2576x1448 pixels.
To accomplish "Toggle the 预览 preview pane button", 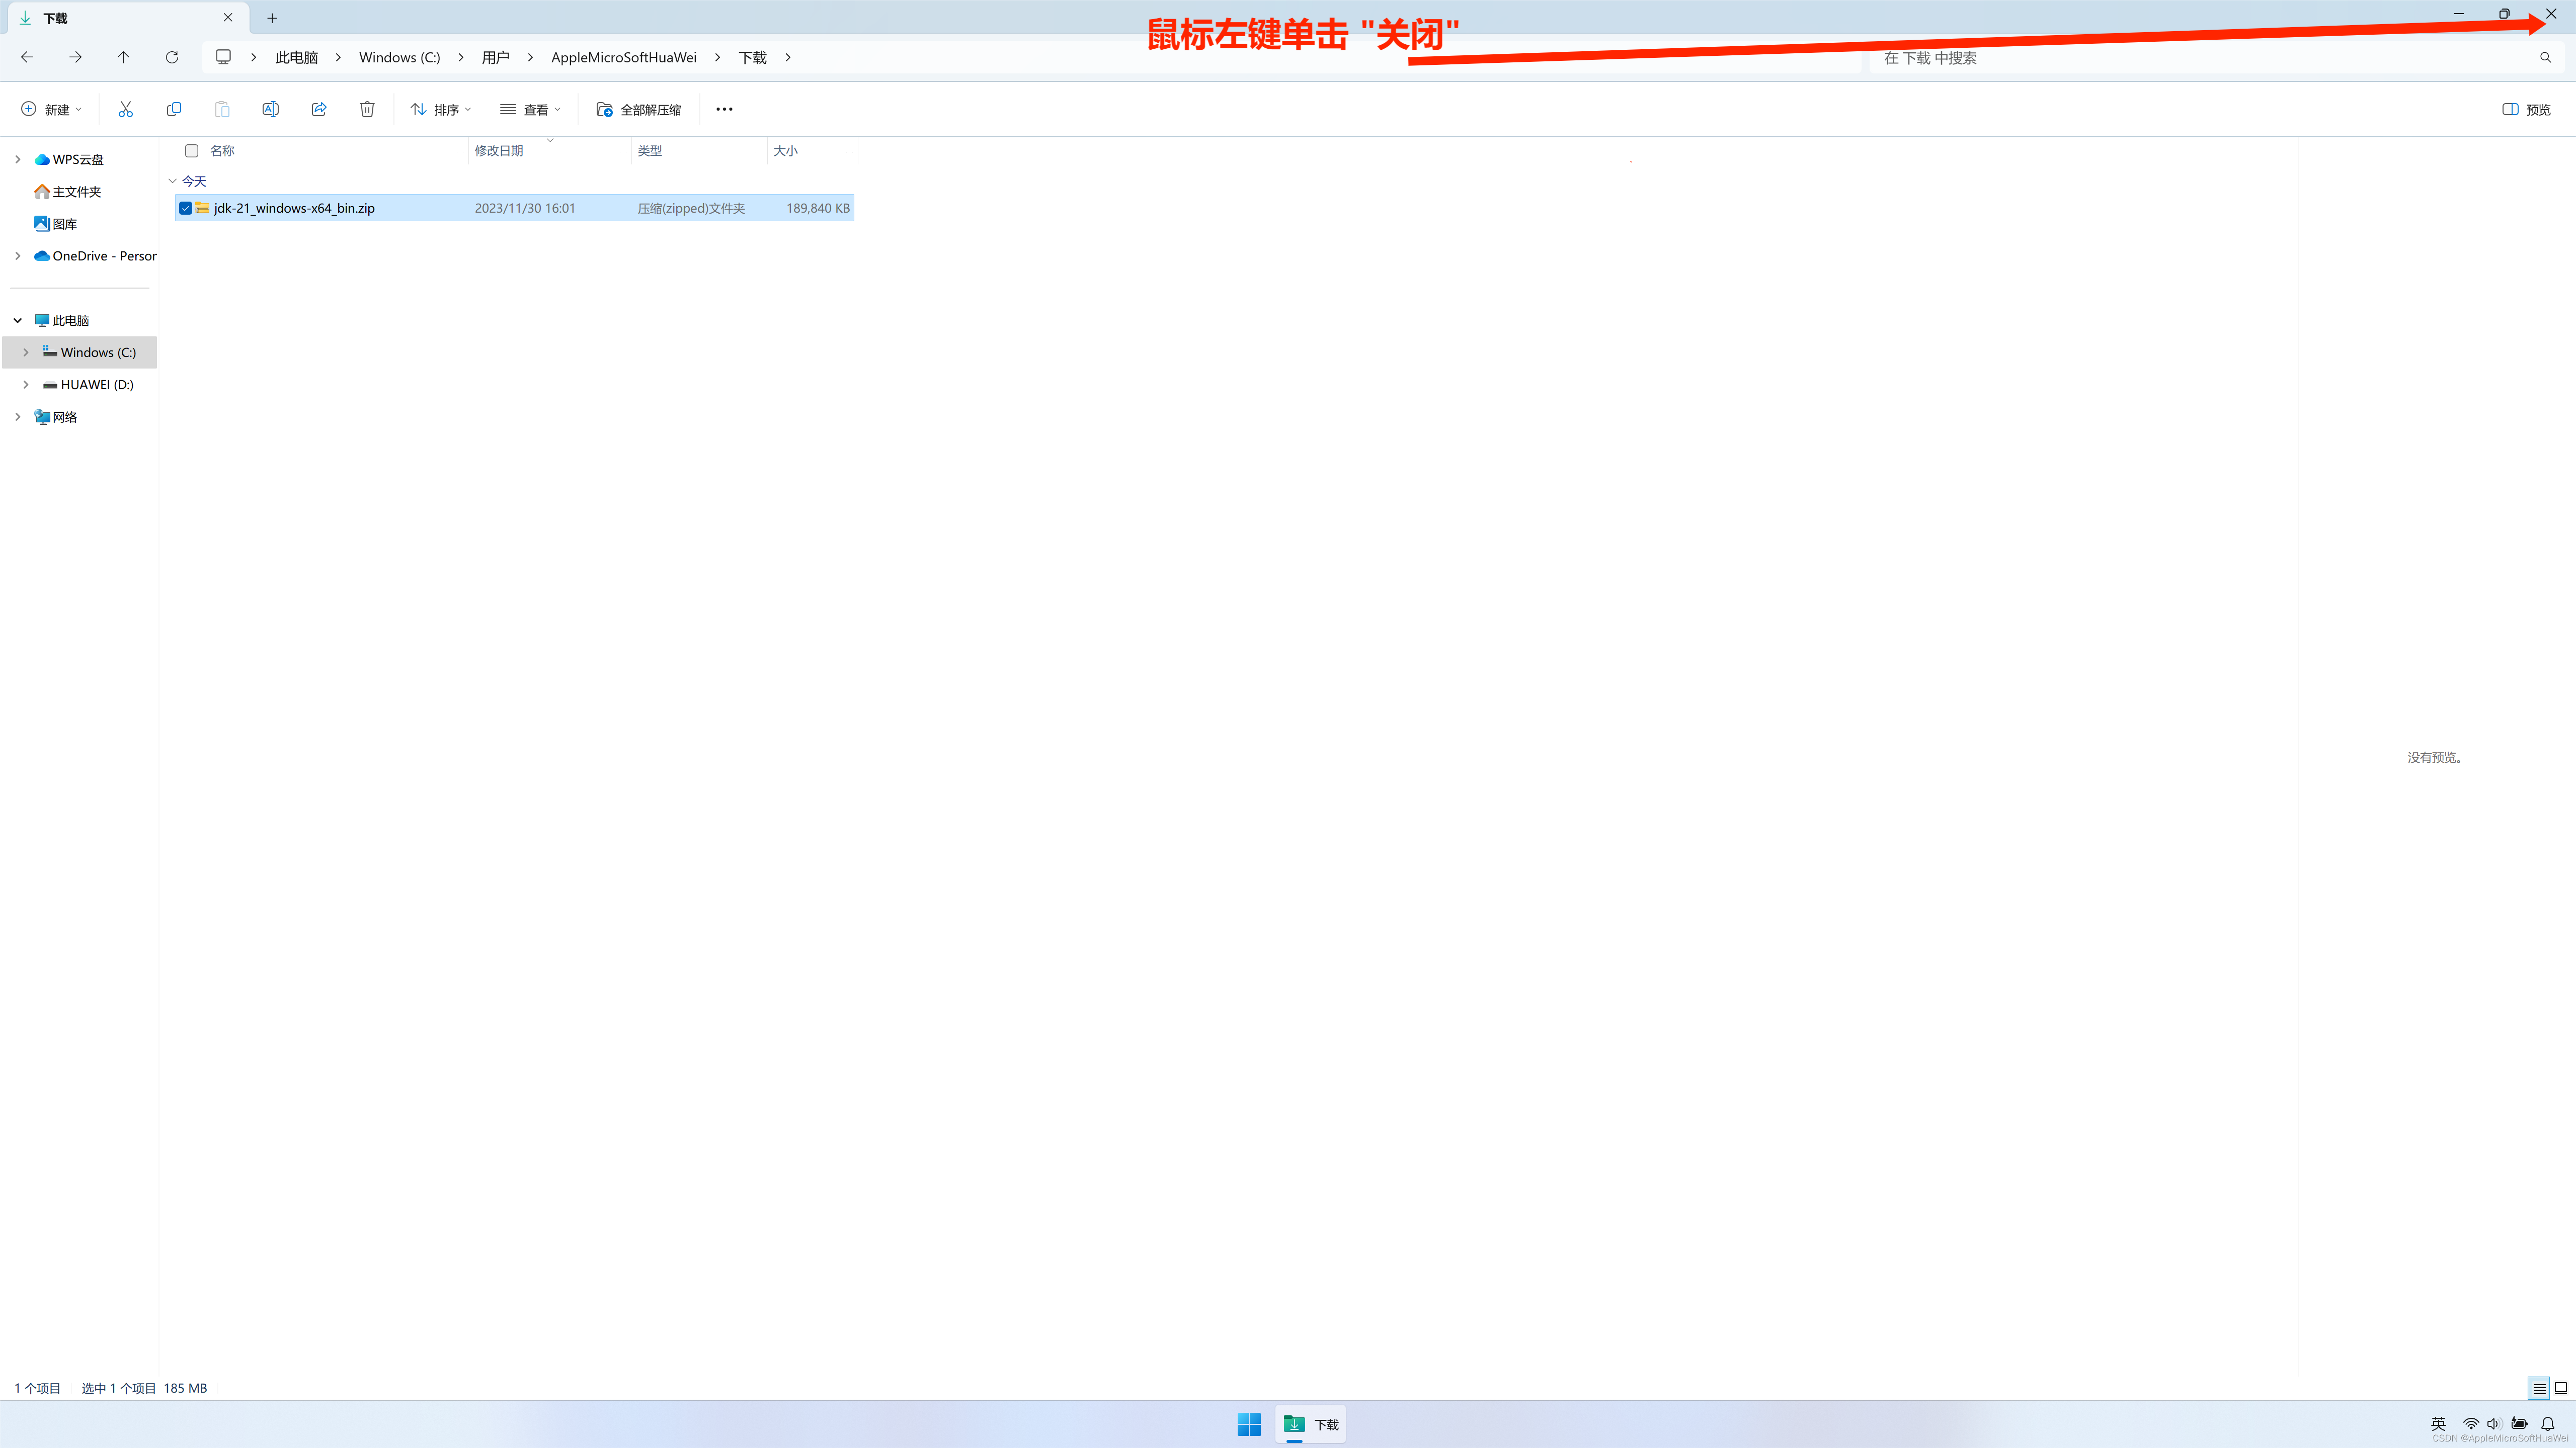I will 2526,109.
